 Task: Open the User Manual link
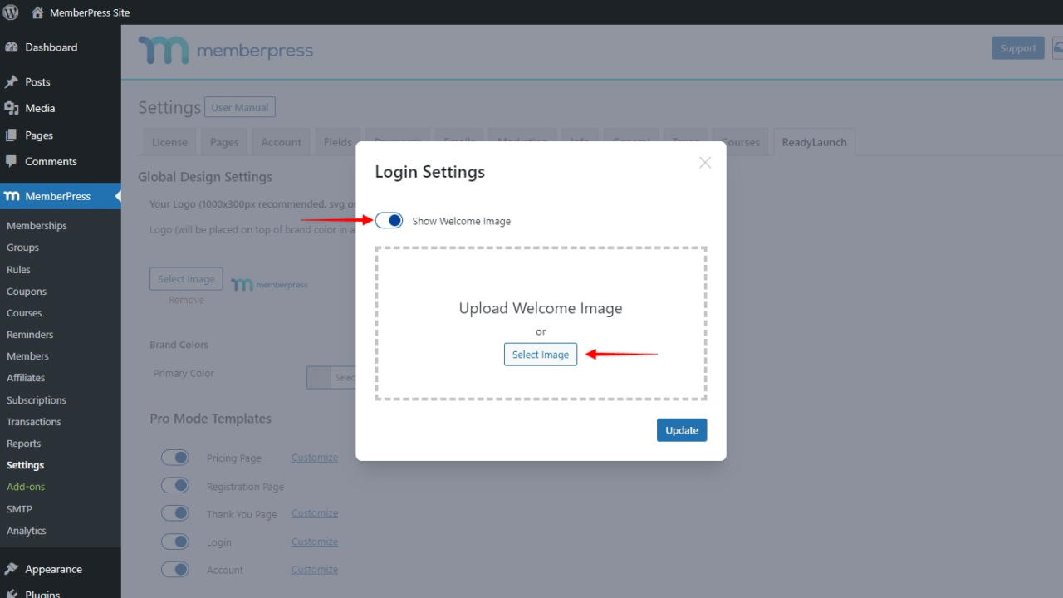point(240,108)
